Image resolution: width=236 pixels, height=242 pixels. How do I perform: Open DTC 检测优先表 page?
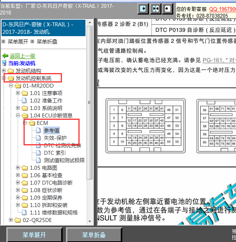pos(63,145)
